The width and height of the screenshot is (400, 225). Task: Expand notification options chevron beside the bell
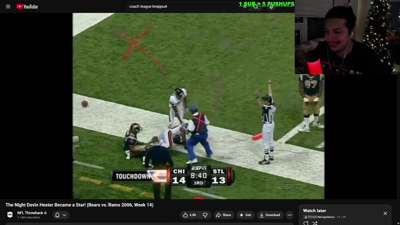click(64, 215)
